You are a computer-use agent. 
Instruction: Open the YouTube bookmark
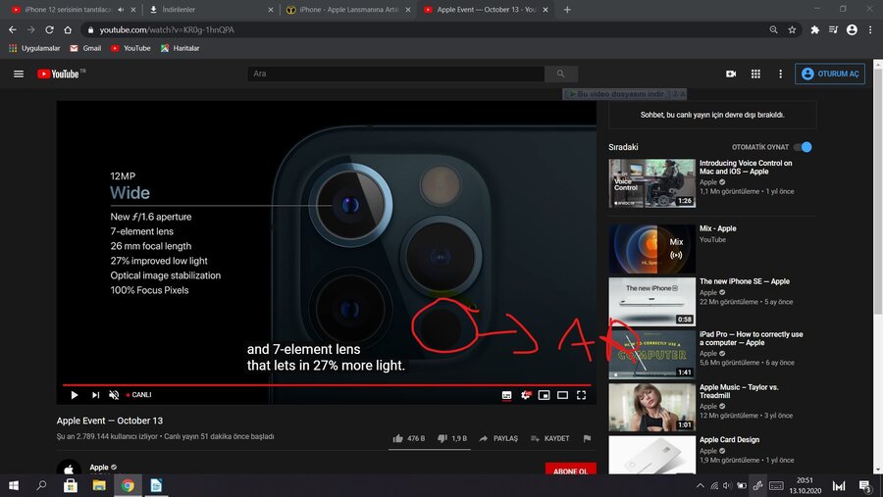click(130, 48)
